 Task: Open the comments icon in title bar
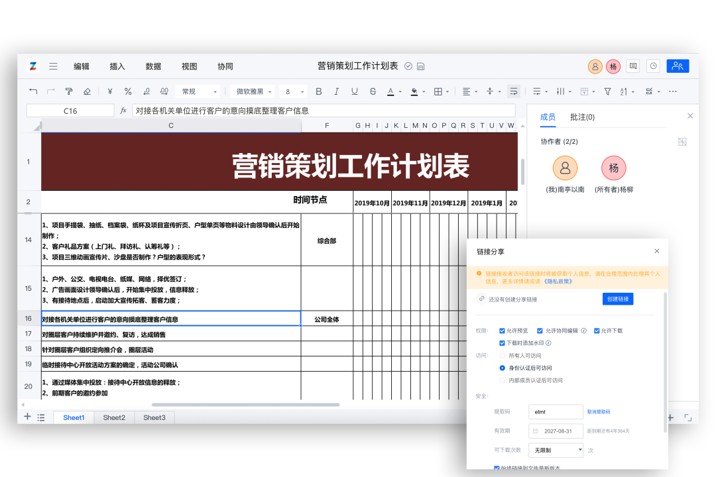[633, 66]
